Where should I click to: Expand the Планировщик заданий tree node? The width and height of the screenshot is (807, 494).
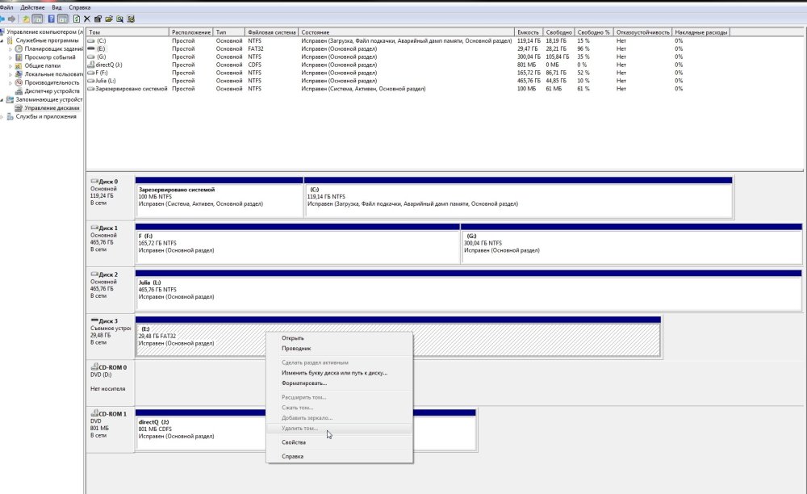coord(11,48)
